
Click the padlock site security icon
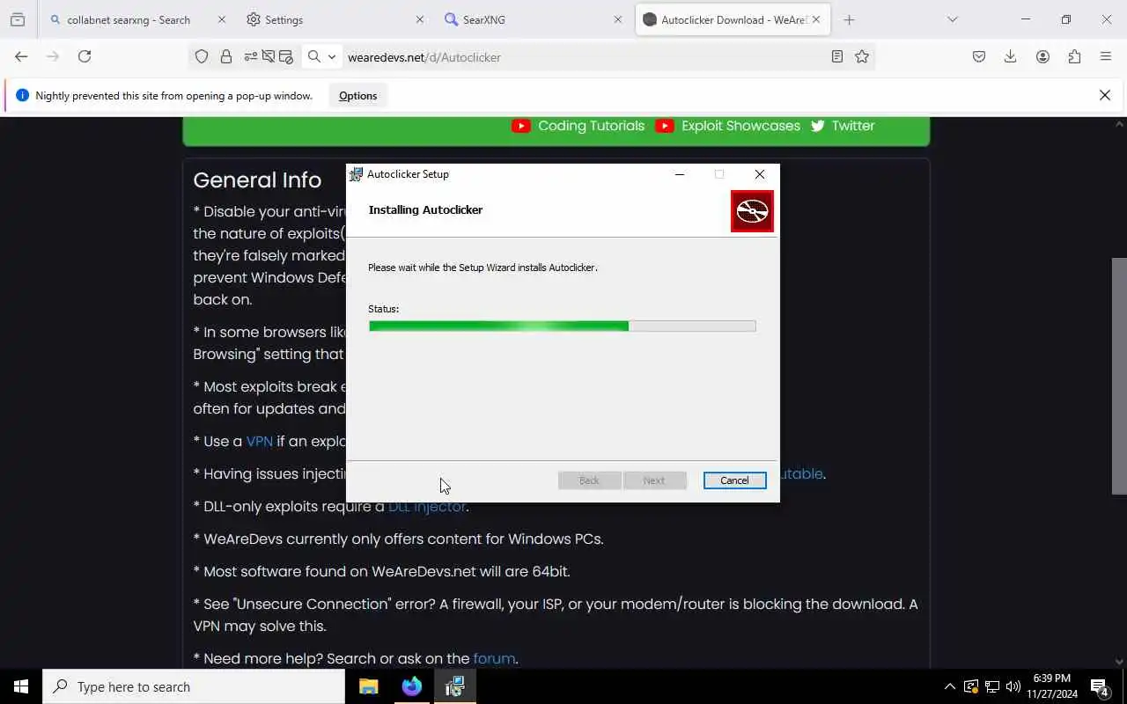(226, 56)
